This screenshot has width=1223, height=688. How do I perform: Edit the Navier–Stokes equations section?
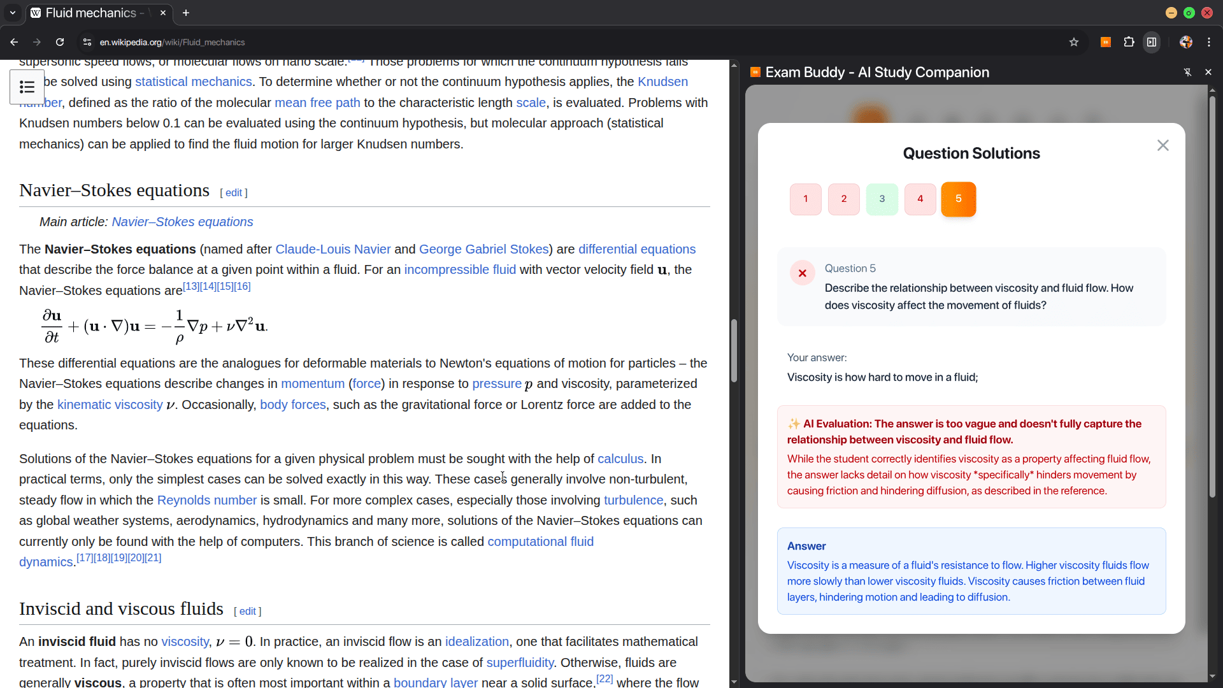pos(233,192)
